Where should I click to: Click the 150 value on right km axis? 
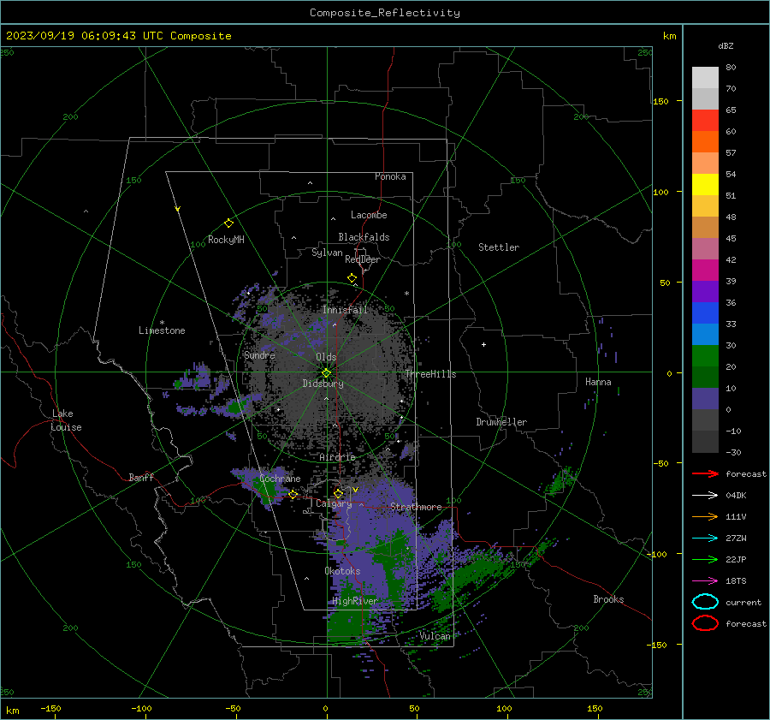click(x=660, y=101)
